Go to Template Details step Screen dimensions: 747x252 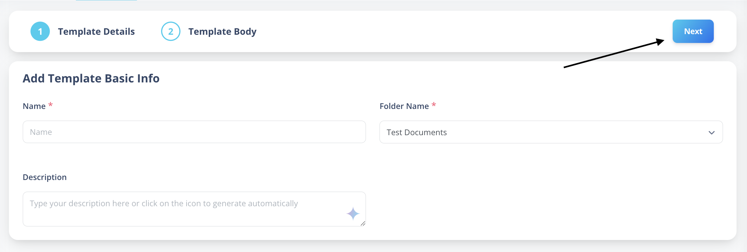pos(96,32)
